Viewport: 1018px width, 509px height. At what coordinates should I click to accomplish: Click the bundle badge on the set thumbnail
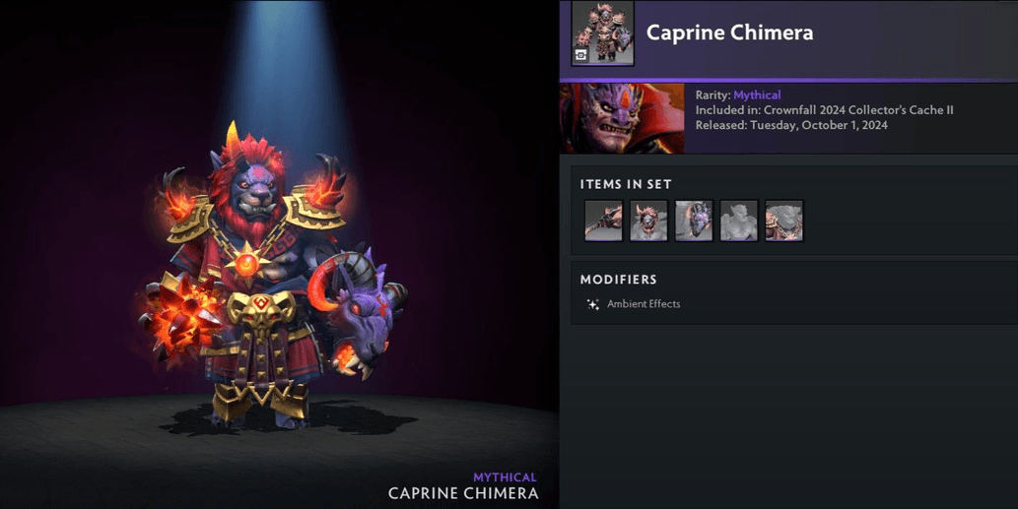pos(581,55)
